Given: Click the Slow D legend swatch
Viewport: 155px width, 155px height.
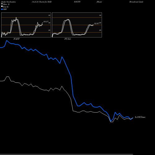Looking at the screenshot, I should coord(2,4).
